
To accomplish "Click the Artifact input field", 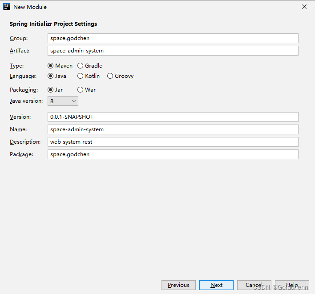I will 173,51.
